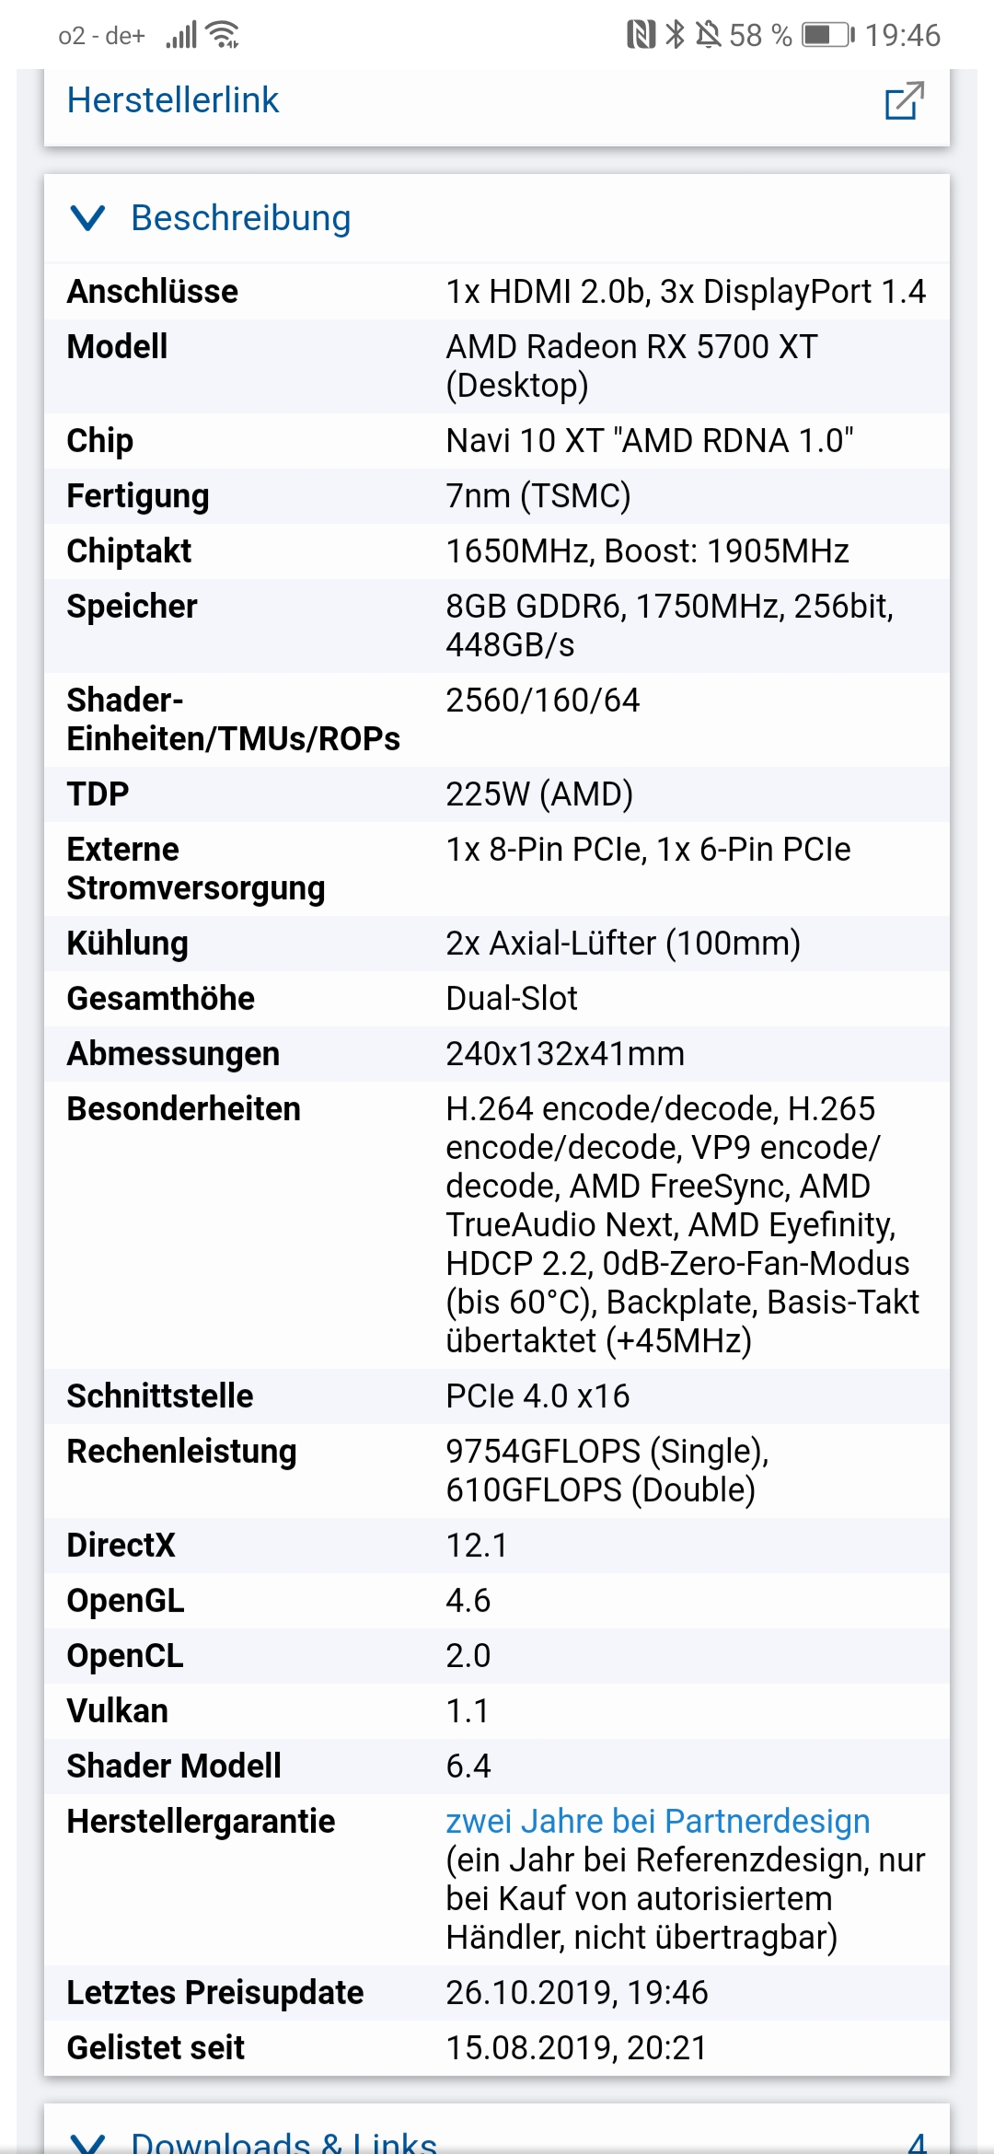Open the zwei Jahre bei Partnerdesign link
The height and width of the screenshot is (2154, 994).
pos(658,1821)
